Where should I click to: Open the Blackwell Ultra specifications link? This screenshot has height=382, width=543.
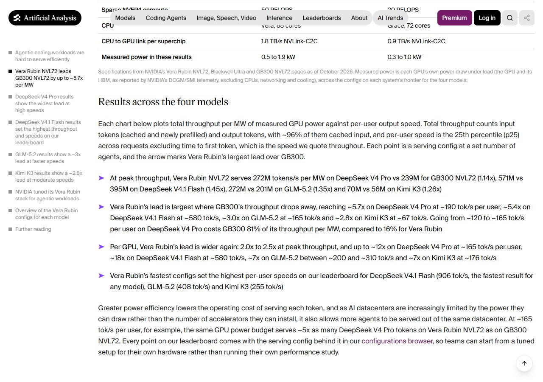tap(228, 72)
